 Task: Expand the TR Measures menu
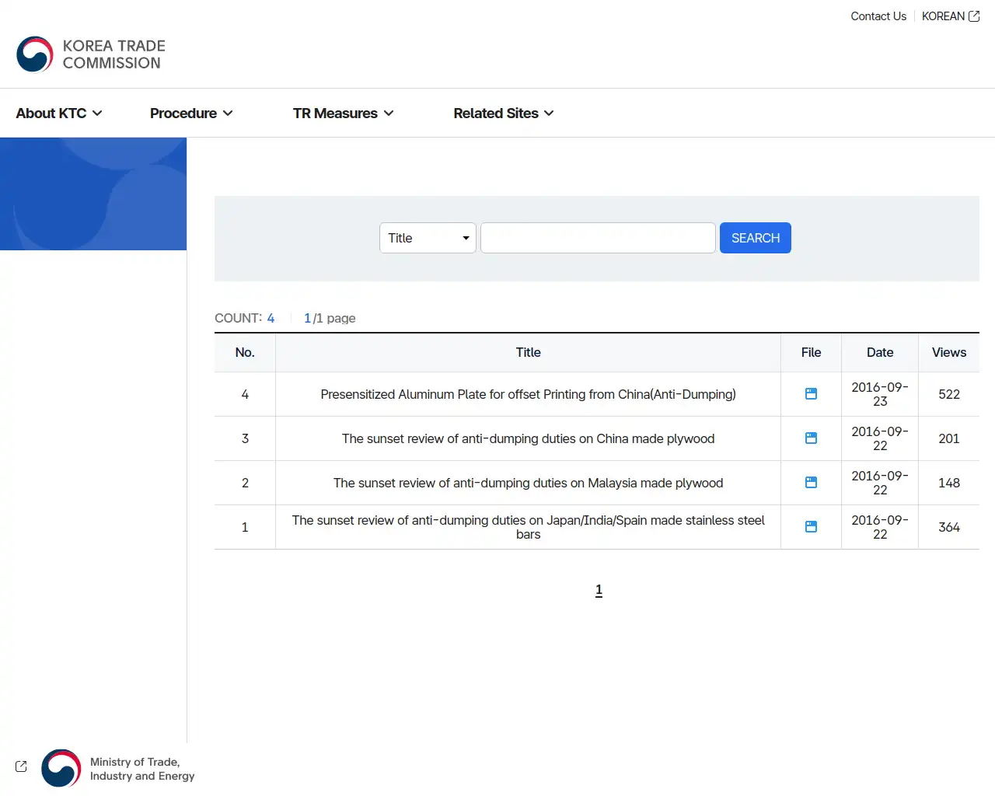pos(343,113)
